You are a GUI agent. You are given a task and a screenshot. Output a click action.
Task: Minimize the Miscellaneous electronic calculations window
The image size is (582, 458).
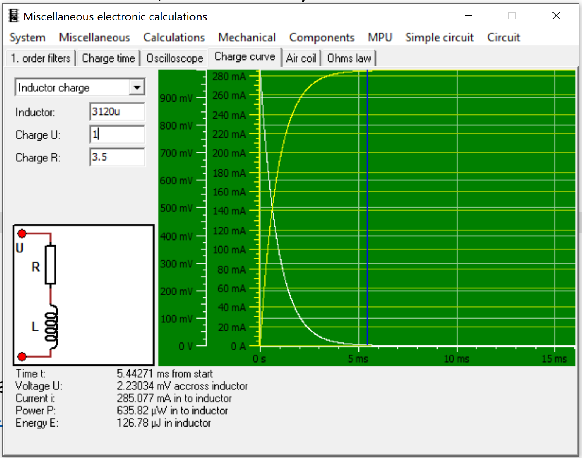pyautogui.click(x=468, y=16)
